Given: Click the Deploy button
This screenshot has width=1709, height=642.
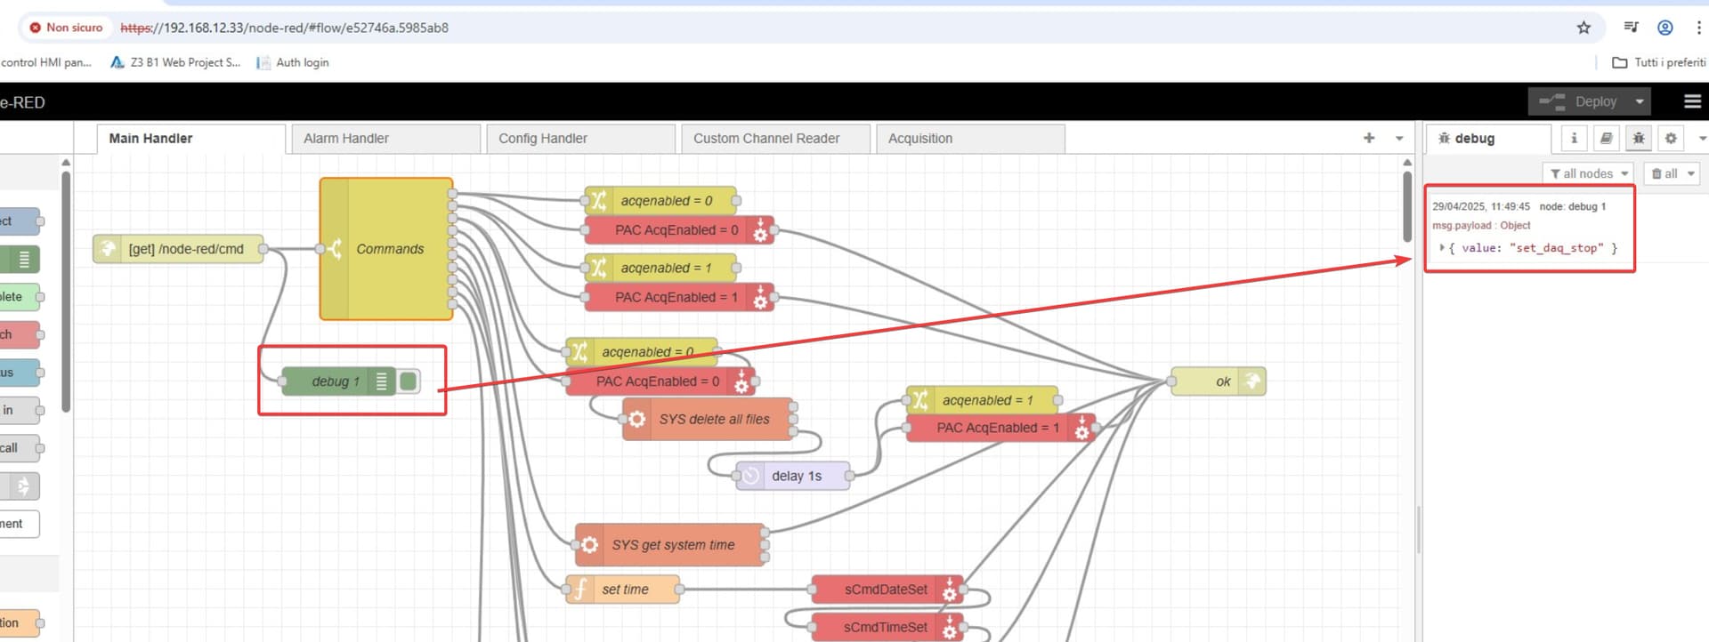Looking at the screenshot, I should point(1578,101).
